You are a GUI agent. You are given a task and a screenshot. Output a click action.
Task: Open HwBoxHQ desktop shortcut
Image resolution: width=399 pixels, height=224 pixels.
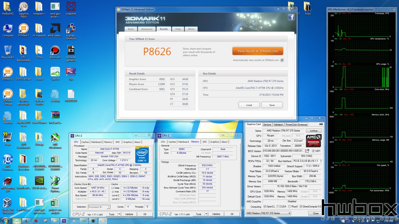pos(8,8)
